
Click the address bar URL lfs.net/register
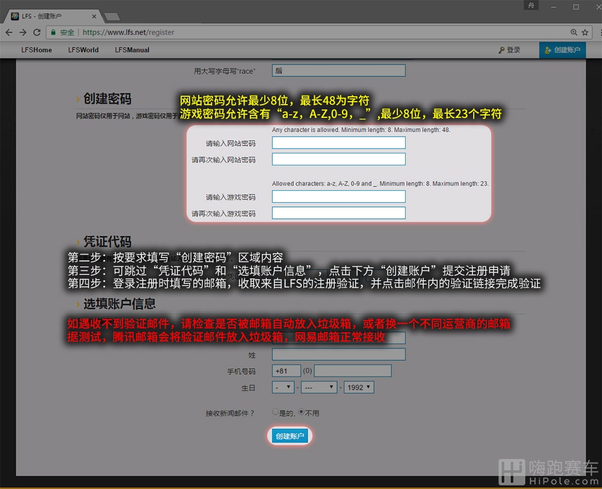[129, 32]
